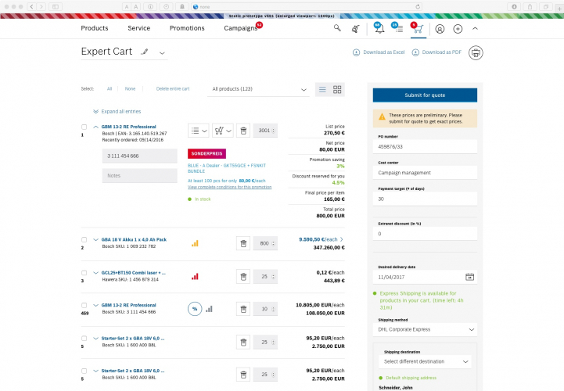Image resolution: width=564 pixels, height=391 pixels.
Task: Open the Service menu
Action: pos(138,28)
